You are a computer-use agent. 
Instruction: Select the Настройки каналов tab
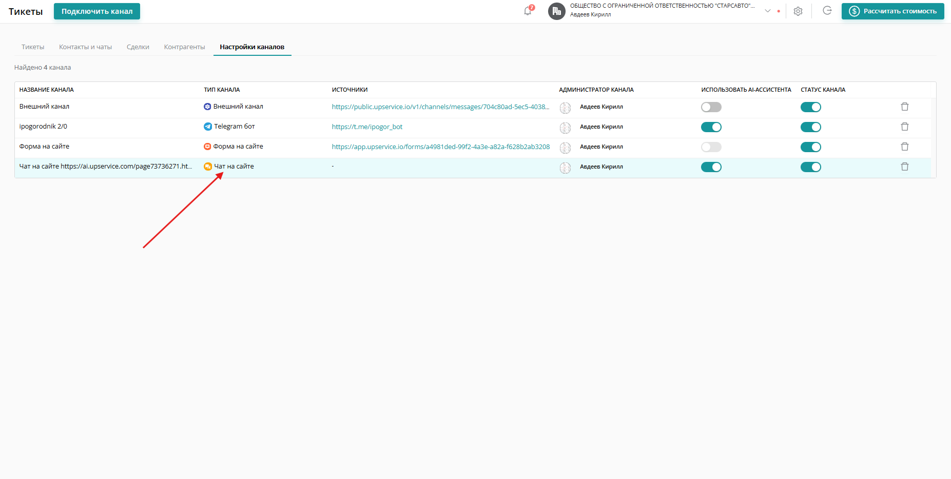point(252,47)
